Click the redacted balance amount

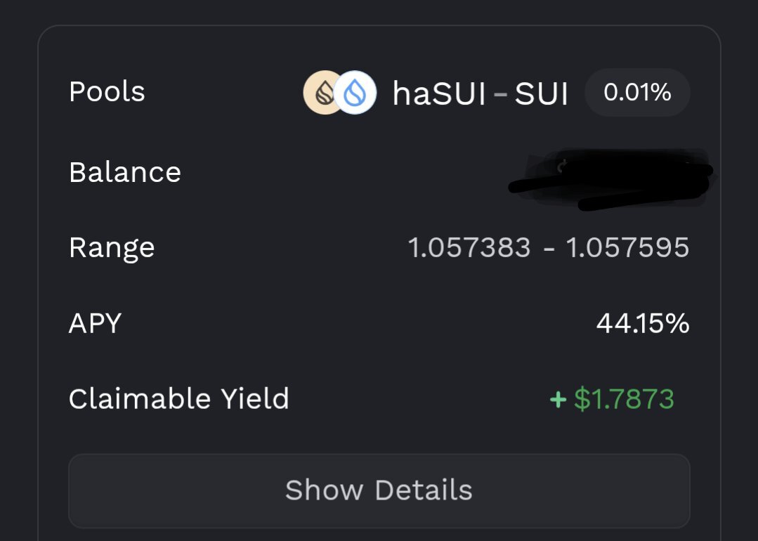tap(611, 179)
